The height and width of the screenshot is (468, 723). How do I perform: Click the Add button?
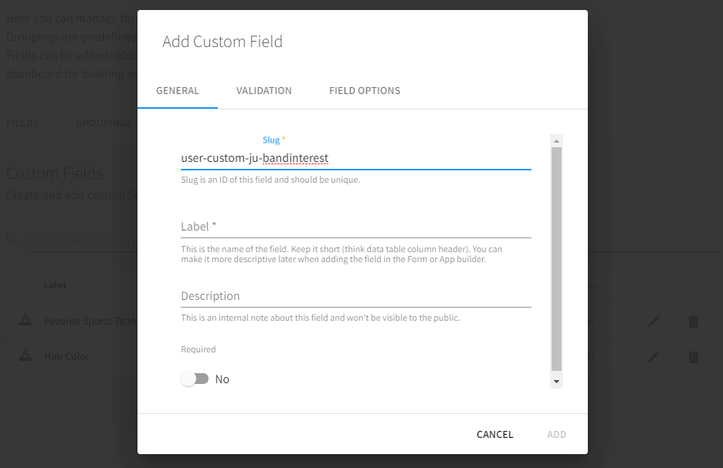[556, 435]
